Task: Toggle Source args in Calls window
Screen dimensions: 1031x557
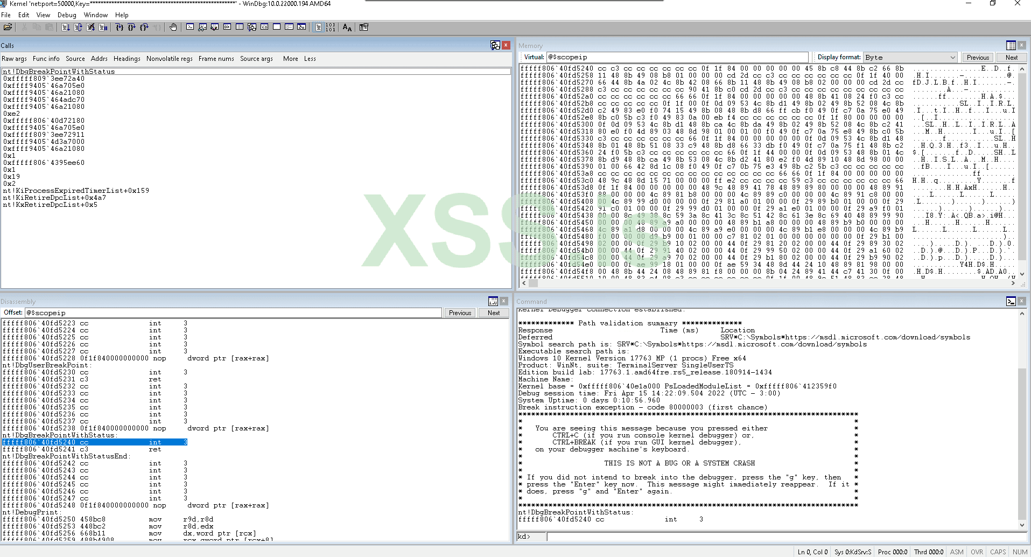Action: (x=256, y=59)
